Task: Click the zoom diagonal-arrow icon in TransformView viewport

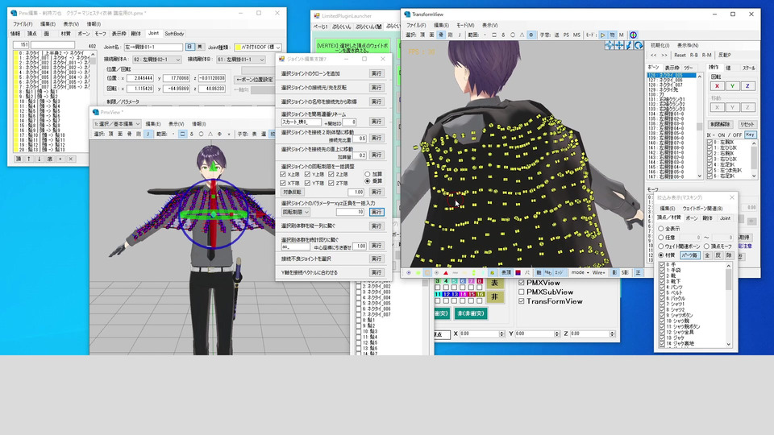Action: (x=628, y=45)
